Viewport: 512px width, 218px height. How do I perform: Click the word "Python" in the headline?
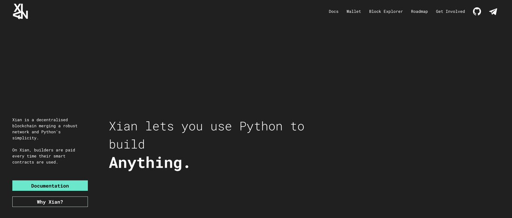click(x=261, y=127)
